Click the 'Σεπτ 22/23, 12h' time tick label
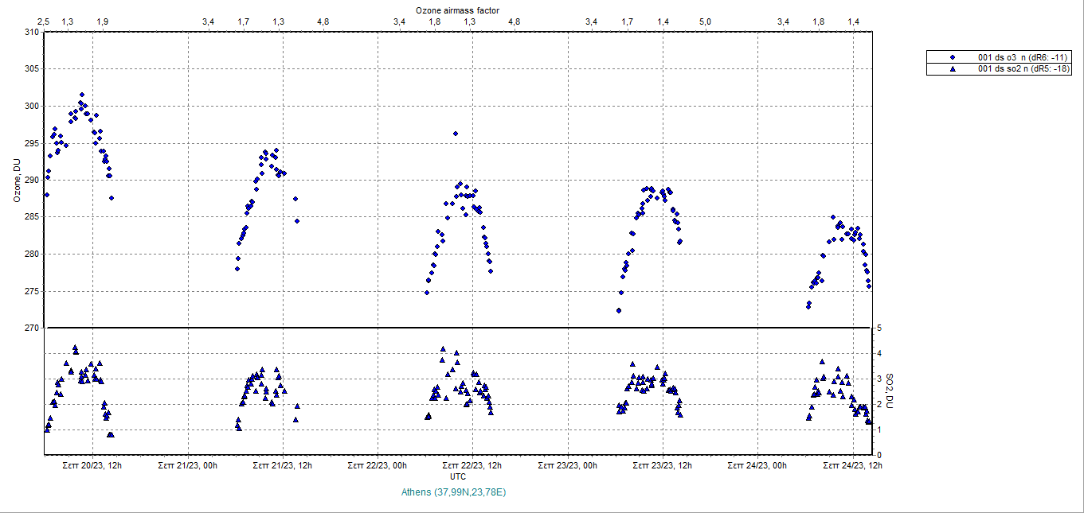1084x513 pixels. [472, 465]
